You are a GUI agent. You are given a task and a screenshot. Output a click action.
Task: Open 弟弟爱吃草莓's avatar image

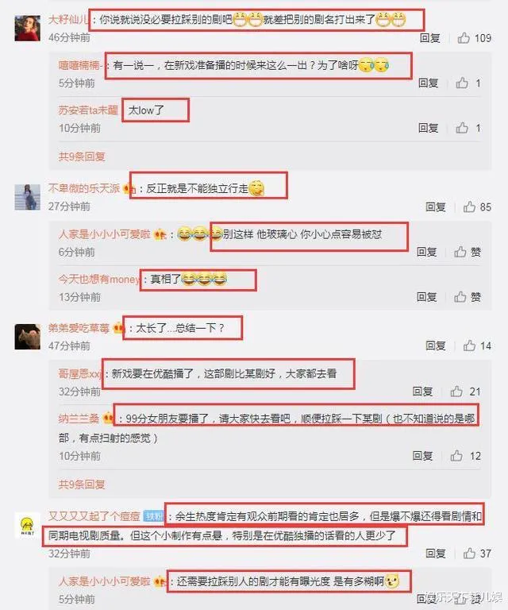(28, 337)
